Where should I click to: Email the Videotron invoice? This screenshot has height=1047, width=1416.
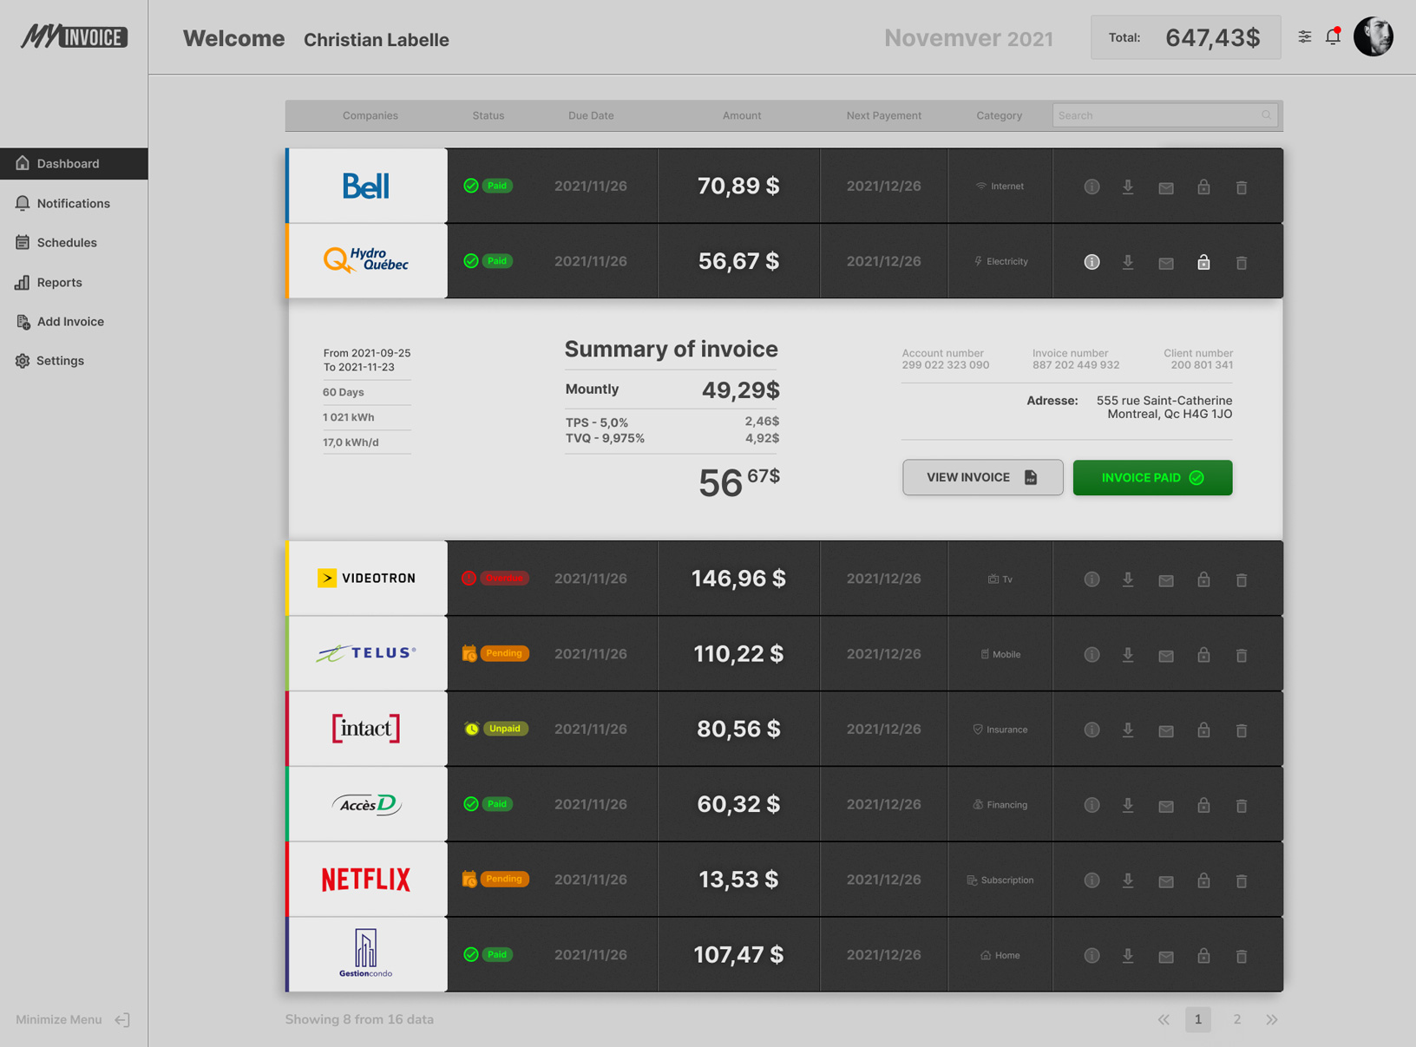1165,579
